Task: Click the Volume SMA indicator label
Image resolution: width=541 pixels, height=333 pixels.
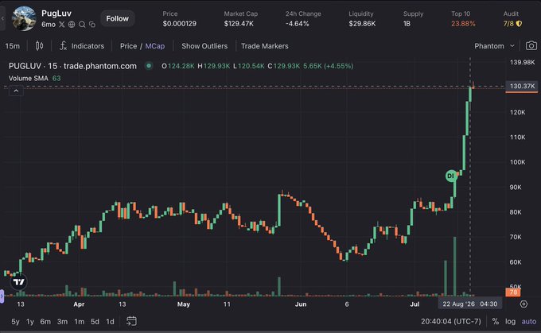Action: (x=29, y=78)
